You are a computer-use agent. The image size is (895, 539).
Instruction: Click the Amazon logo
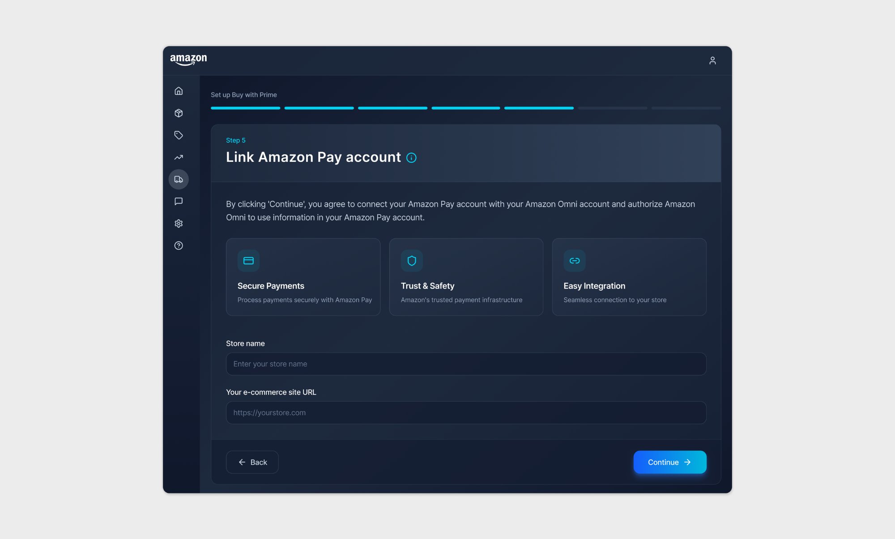188,60
